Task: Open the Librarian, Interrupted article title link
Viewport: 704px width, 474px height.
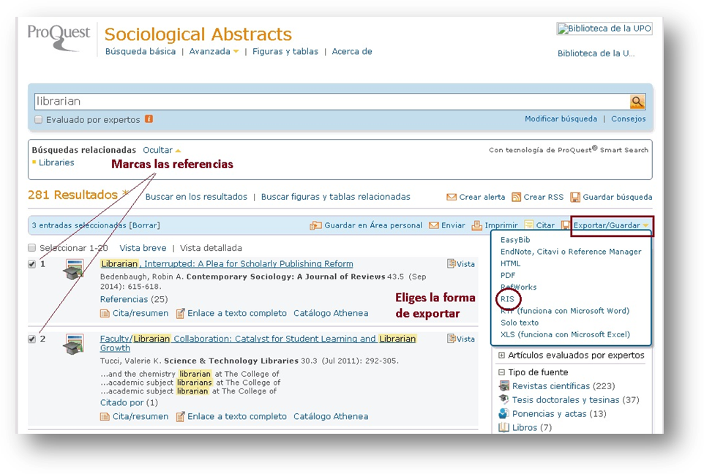Action: [x=227, y=264]
